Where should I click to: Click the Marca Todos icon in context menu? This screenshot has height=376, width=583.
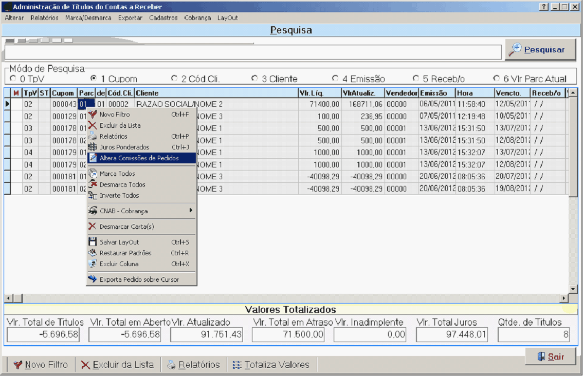[x=93, y=174]
